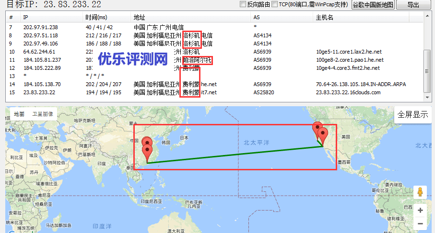435x233 pixels.
Task: Click latency value 186 / 188 / 188
Action: (x=104, y=44)
